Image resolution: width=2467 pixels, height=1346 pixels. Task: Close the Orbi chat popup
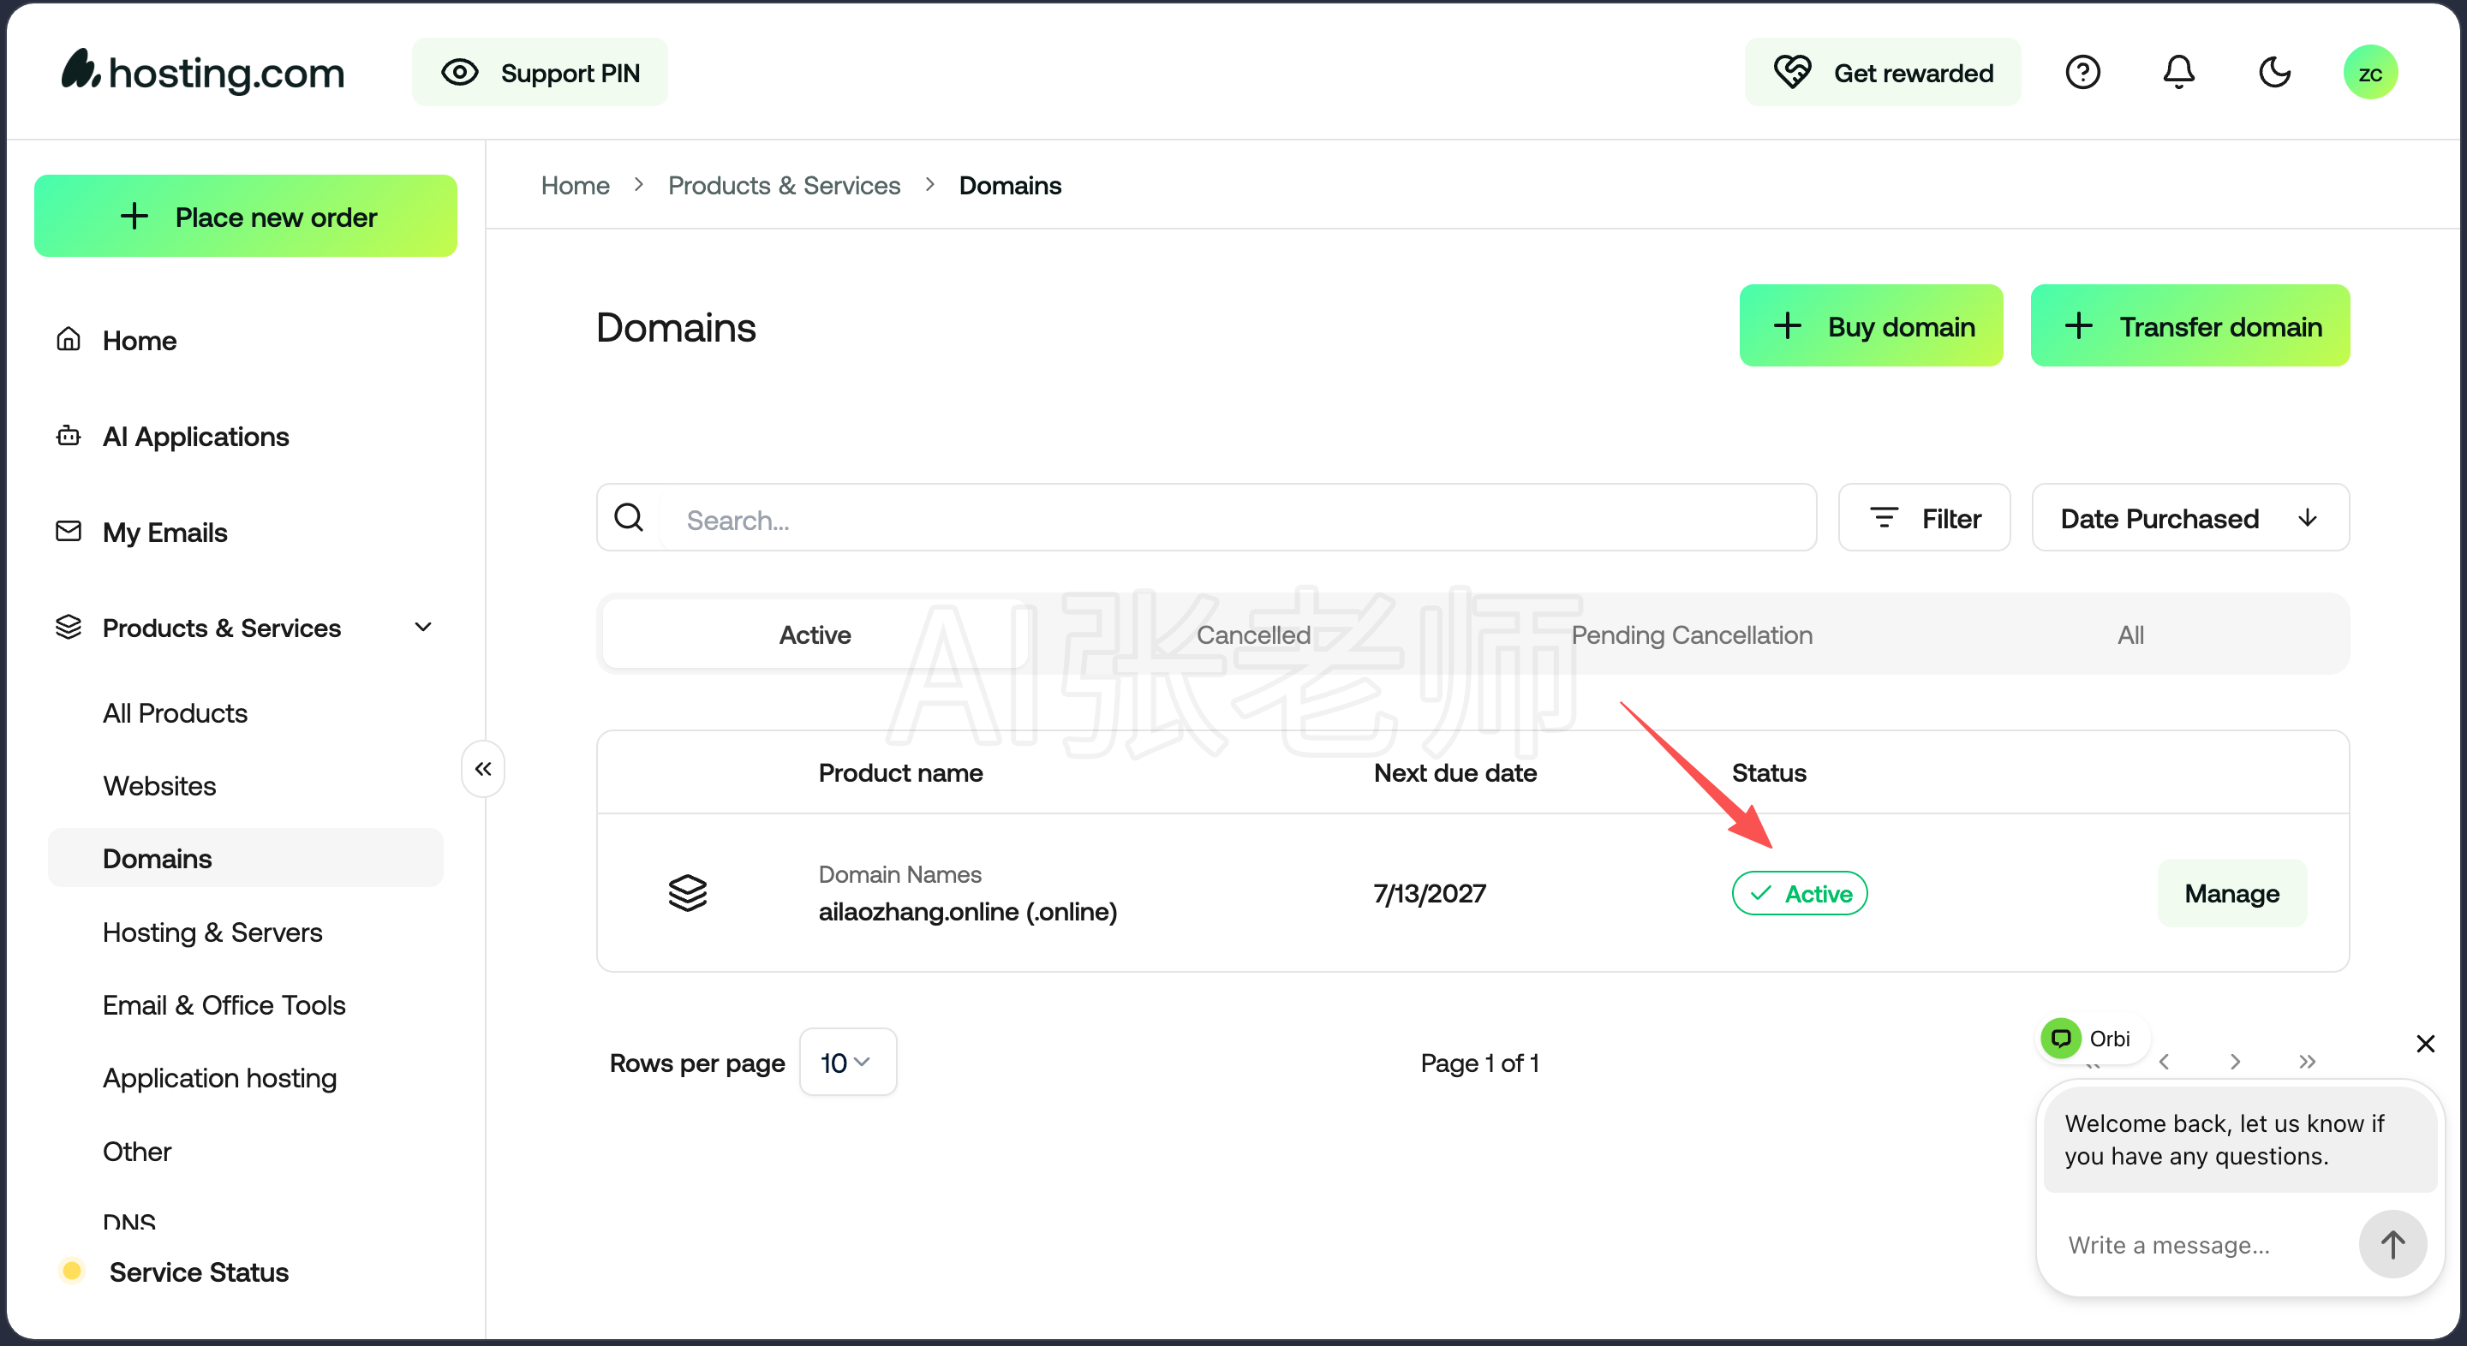(x=2426, y=1044)
